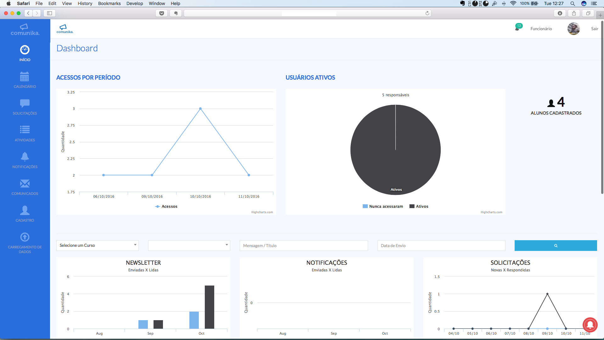Click the Sair logout link
This screenshot has height=340, width=604.
[594, 29]
